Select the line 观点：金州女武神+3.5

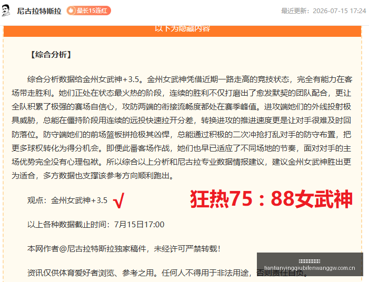pyautogui.click(x=67, y=200)
